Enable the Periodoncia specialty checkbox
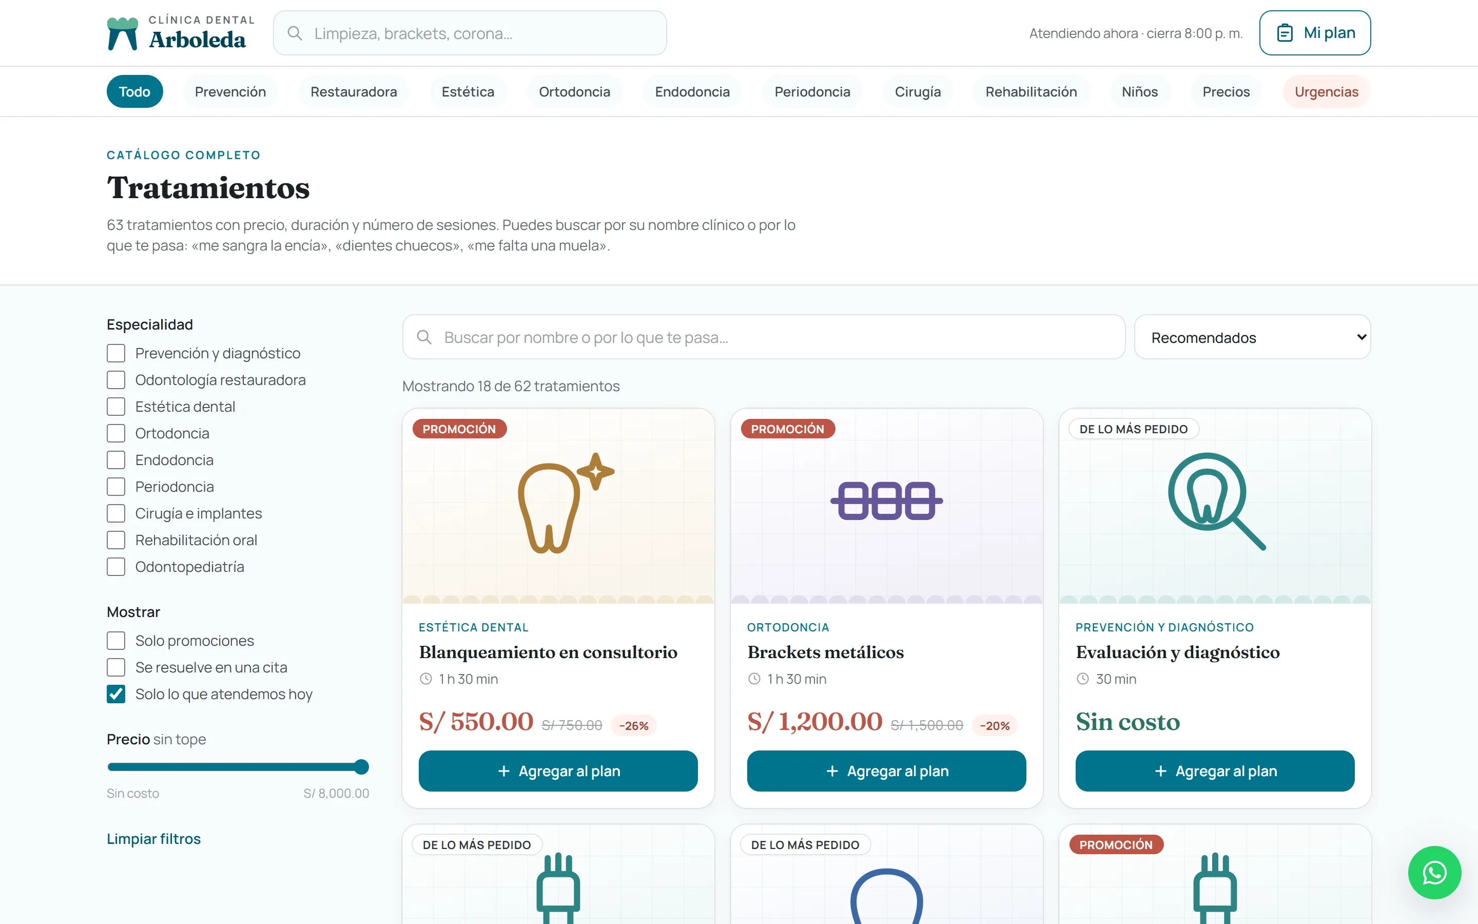Image resolution: width=1478 pixels, height=924 pixels. click(x=116, y=487)
